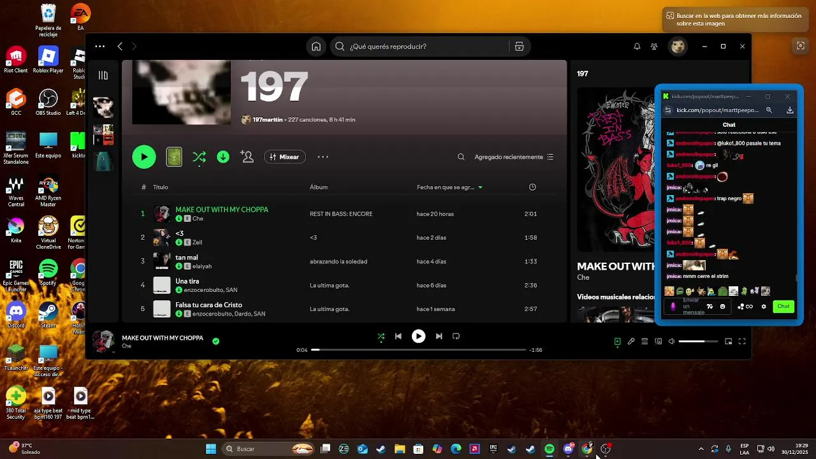The height and width of the screenshot is (459, 816).
Task: Open playlist owner 197marttin link
Action: (x=268, y=120)
